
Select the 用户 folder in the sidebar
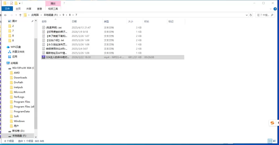[16, 126]
